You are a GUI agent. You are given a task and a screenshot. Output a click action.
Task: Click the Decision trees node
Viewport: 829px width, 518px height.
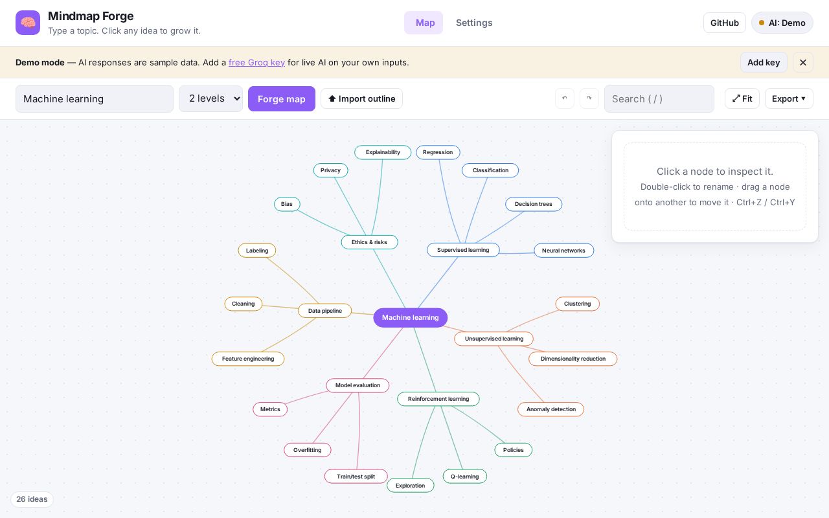[x=534, y=204]
